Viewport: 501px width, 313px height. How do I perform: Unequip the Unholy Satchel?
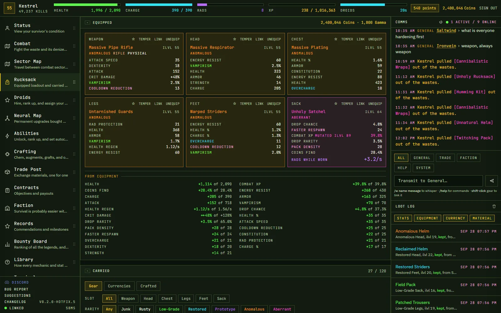pos(375,104)
